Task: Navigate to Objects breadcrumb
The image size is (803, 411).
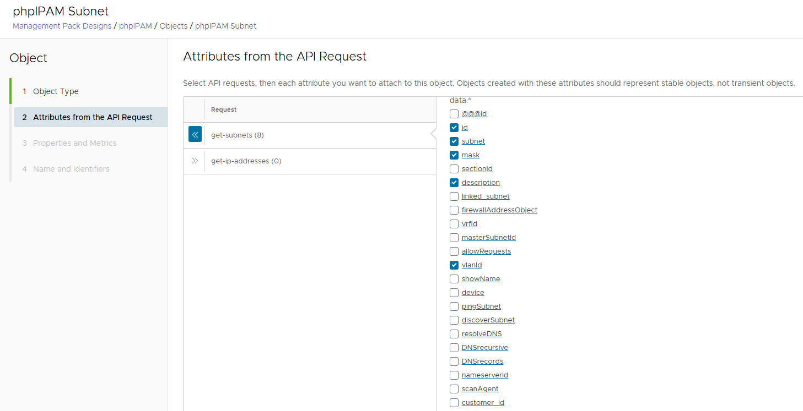Action: pos(174,26)
